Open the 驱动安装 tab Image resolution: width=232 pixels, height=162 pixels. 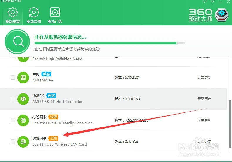pos(13,15)
